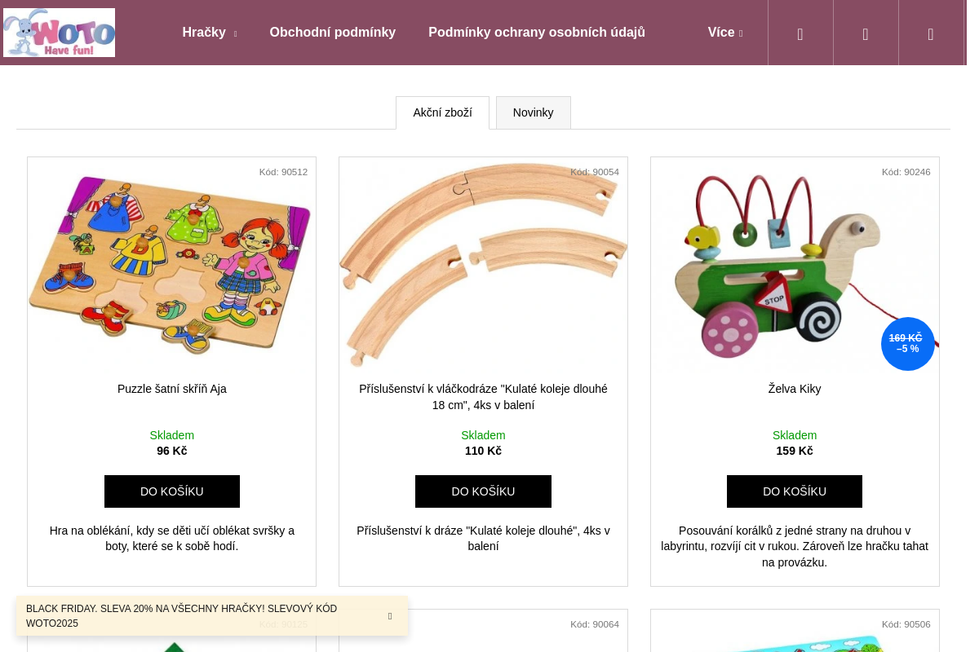Viewport: 979px width, 652px height.
Task: Add Kulaté koleje dlouhé to cart
Action: (x=483, y=491)
